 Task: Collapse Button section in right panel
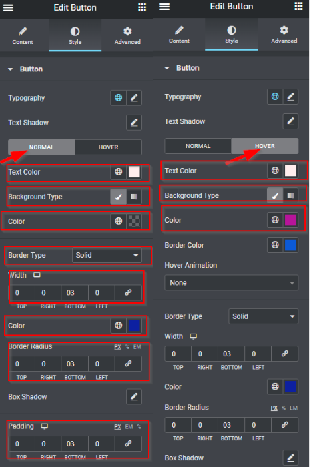167,68
